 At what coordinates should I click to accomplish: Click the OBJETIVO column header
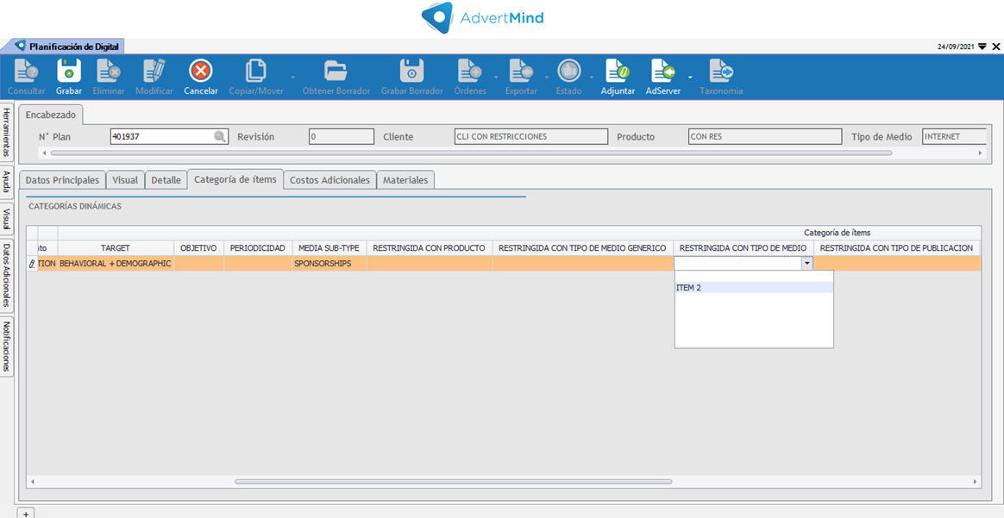click(x=198, y=247)
